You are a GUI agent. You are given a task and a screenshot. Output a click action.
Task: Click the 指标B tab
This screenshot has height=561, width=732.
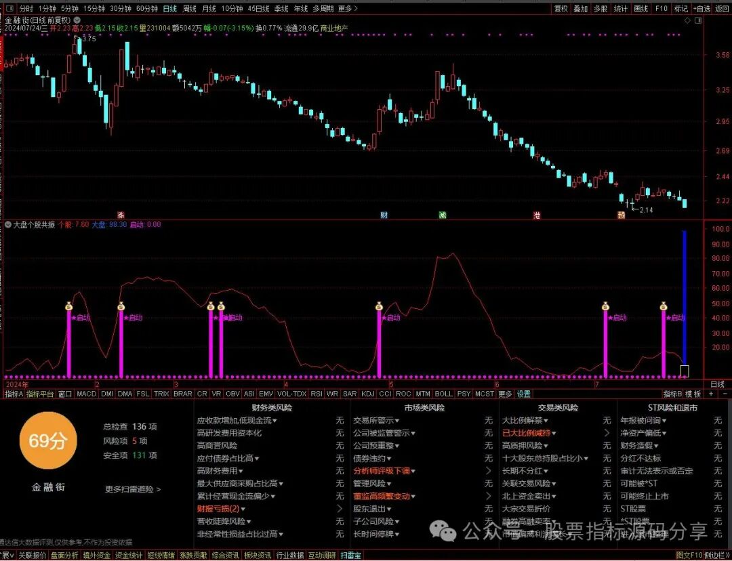(x=673, y=394)
